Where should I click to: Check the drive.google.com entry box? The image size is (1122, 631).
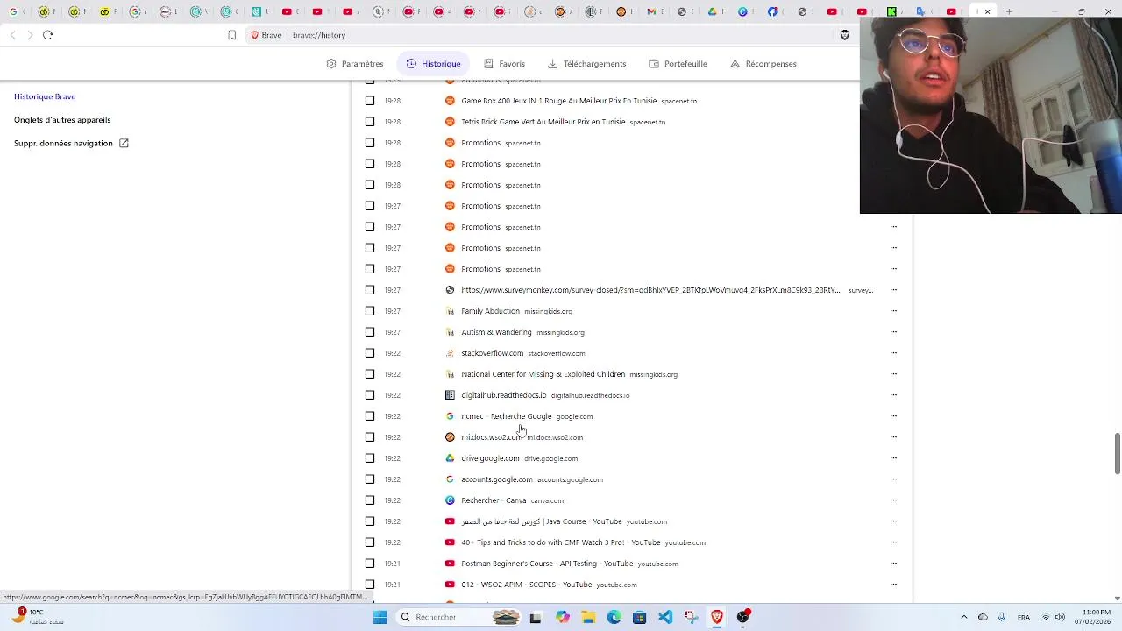370,458
